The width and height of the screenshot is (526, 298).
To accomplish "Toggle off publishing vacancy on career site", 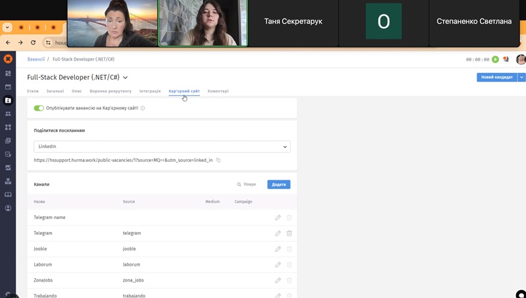I will pyautogui.click(x=39, y=109).
